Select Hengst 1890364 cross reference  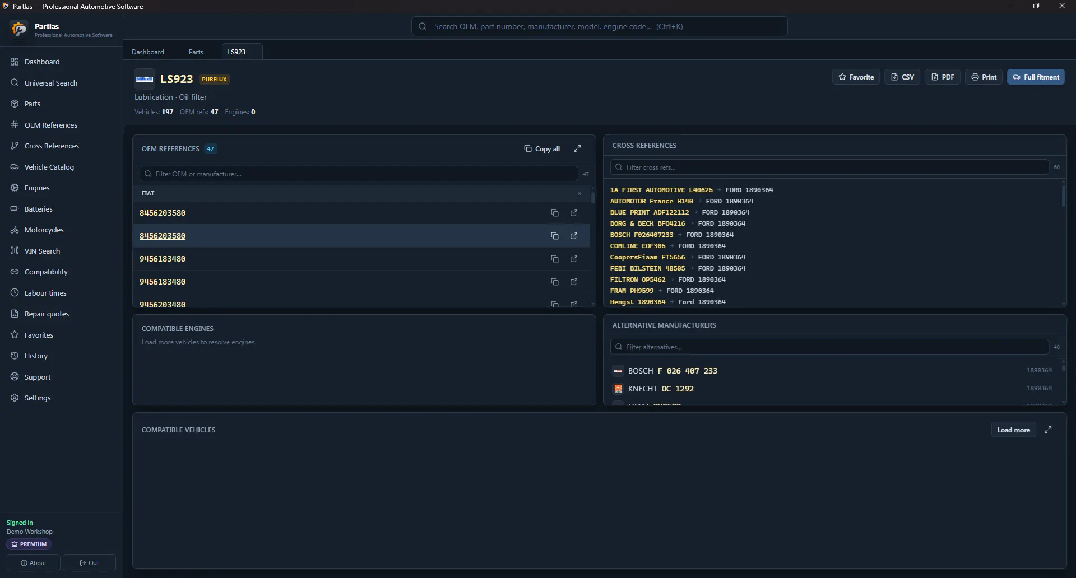click(x=638, y=302)
